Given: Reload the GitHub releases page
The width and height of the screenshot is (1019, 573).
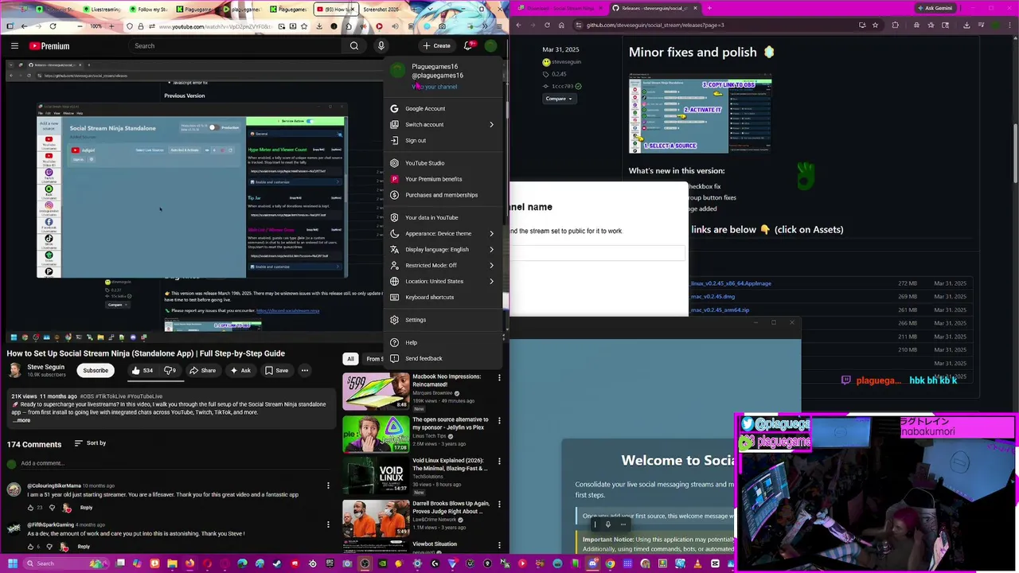Looking at the screenshot, I should pos(547,25).
